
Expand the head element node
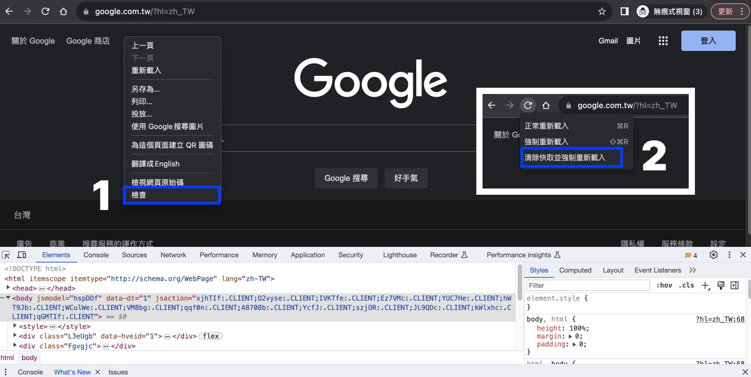point(7,288)
